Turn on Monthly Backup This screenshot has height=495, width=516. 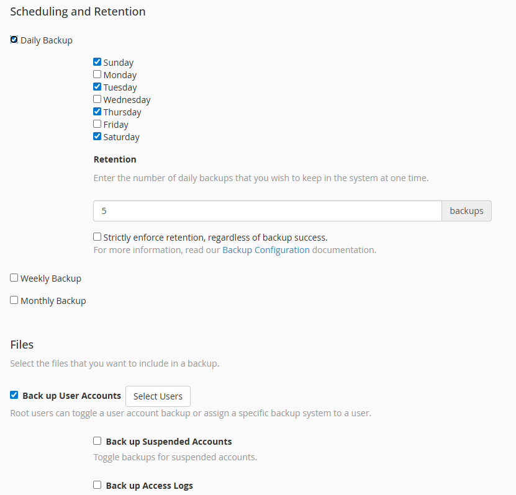[x=14, y=300]
